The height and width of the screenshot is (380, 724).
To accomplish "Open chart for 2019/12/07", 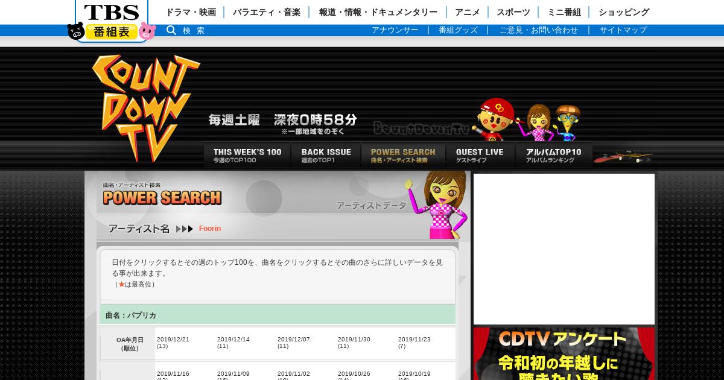I will [293, 340].
